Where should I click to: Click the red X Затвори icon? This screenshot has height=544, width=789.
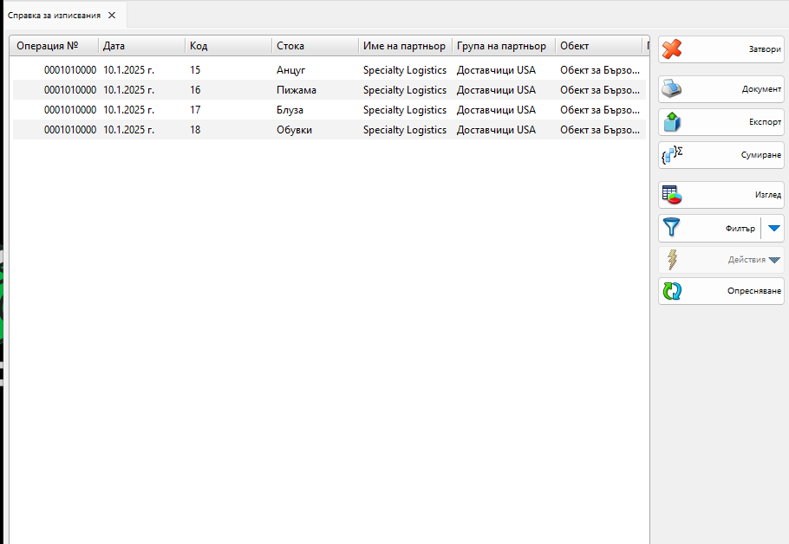[672, 49]
